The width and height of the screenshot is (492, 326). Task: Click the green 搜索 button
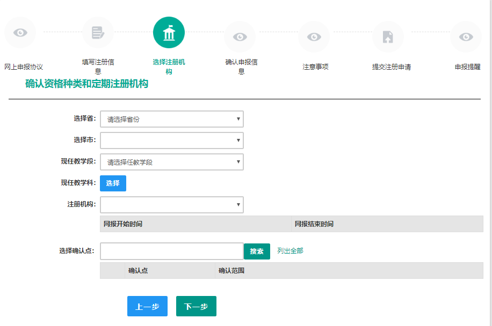(x=257, y=251)
